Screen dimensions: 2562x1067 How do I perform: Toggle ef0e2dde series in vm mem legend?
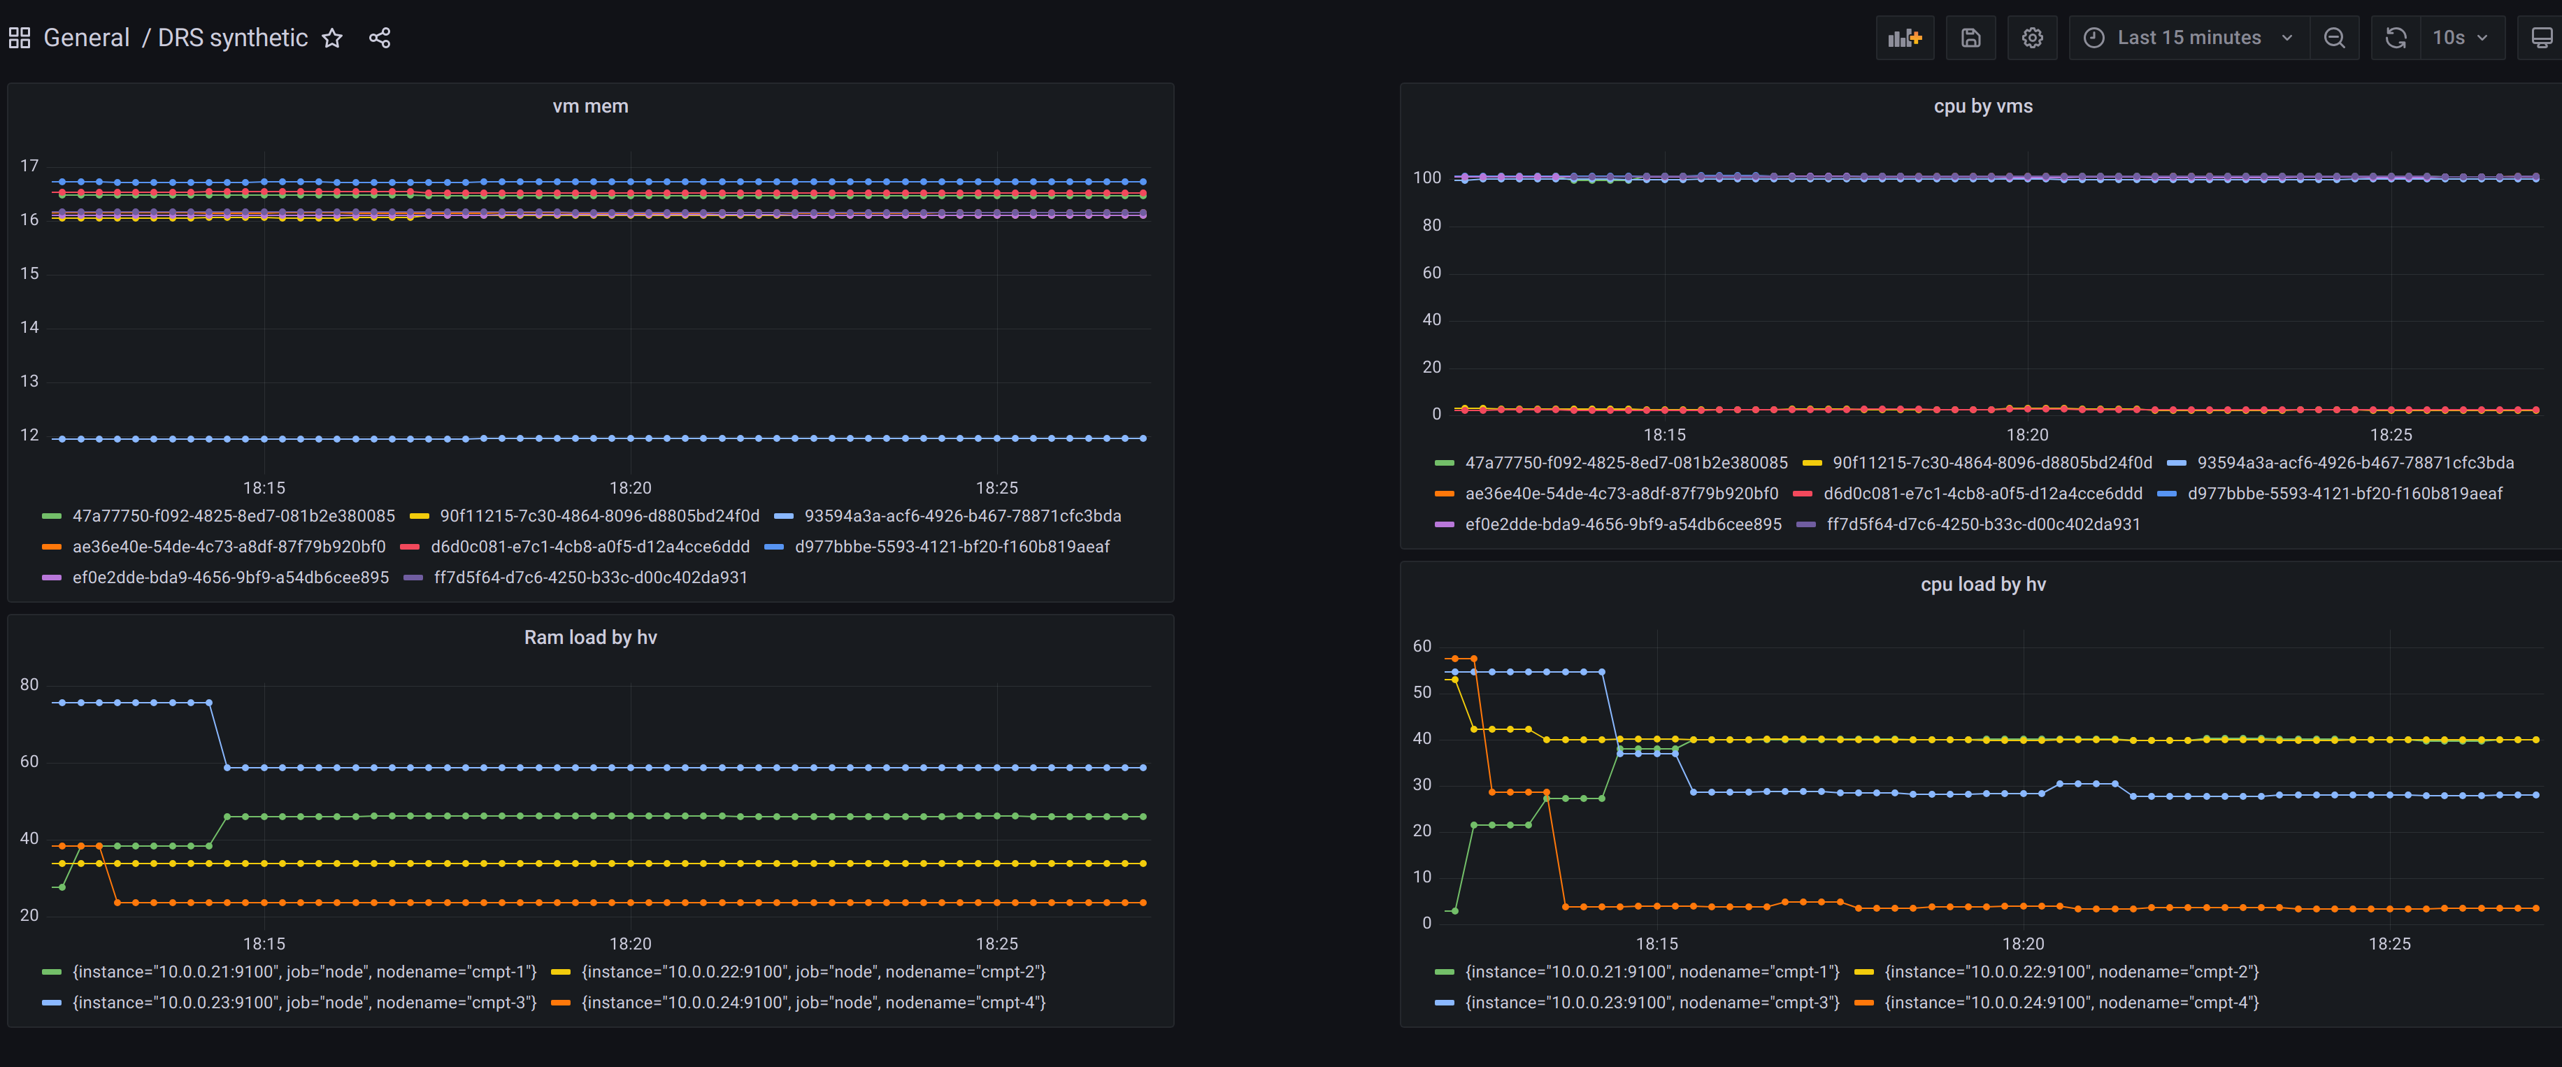tap(230, 578)
